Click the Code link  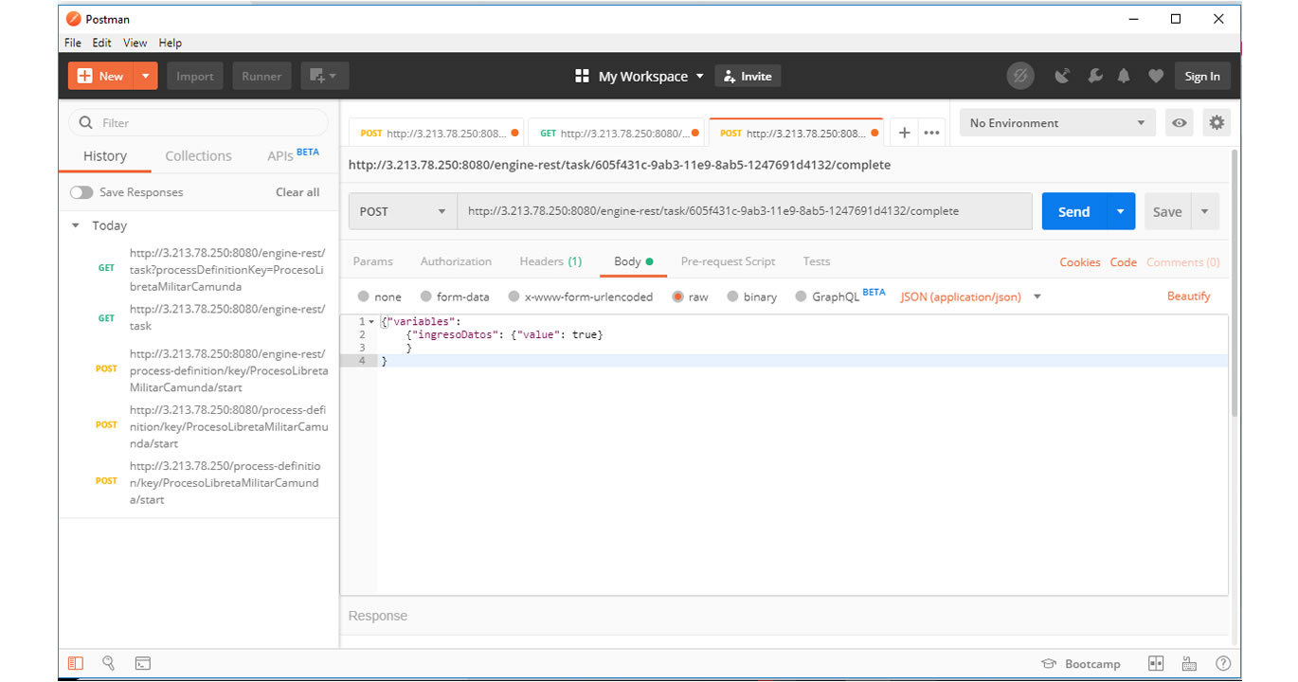click(x=1124, y=262)
